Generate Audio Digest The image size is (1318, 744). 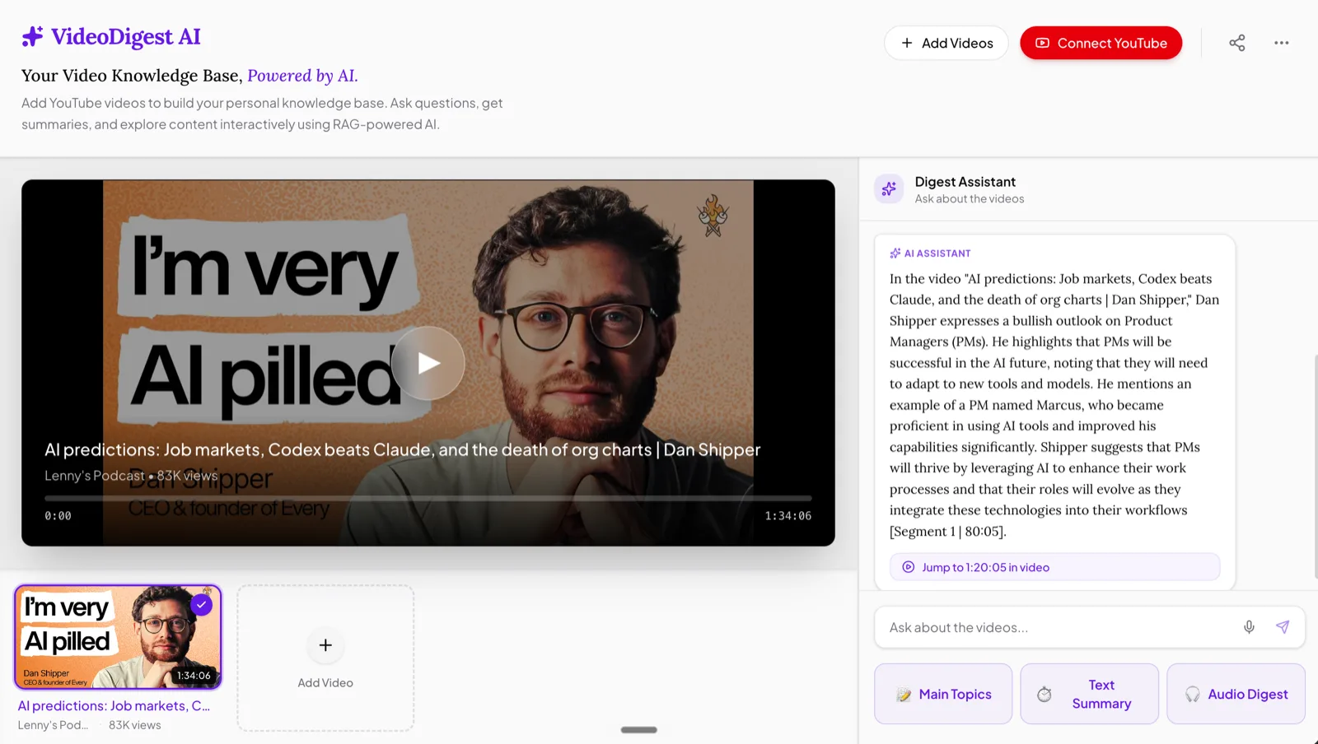1236,694
